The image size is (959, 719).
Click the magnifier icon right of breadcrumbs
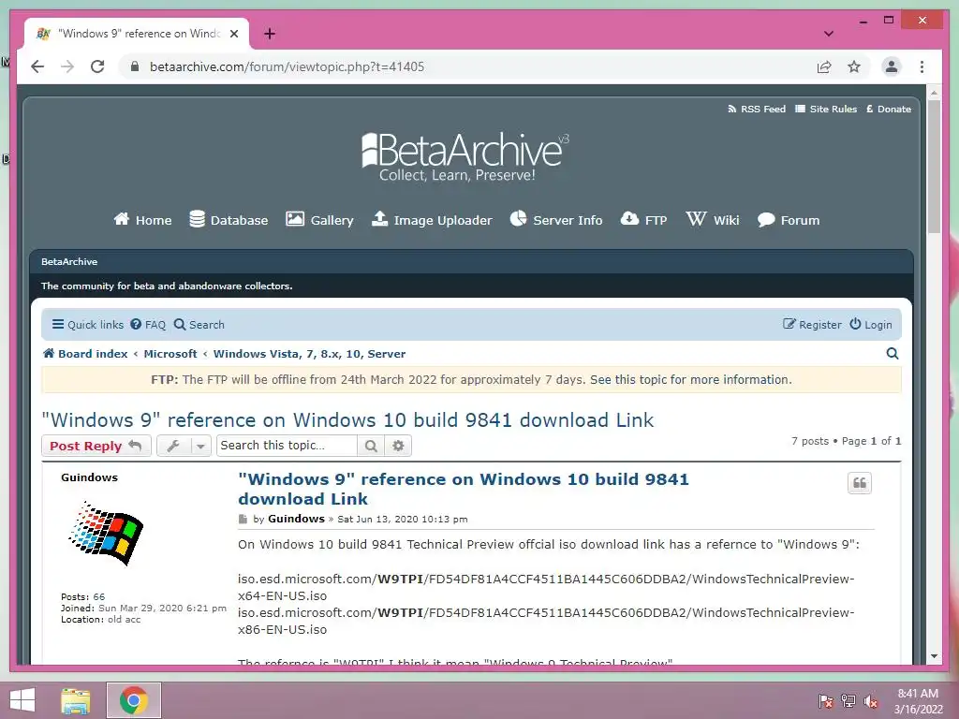[x=893, y=353]
